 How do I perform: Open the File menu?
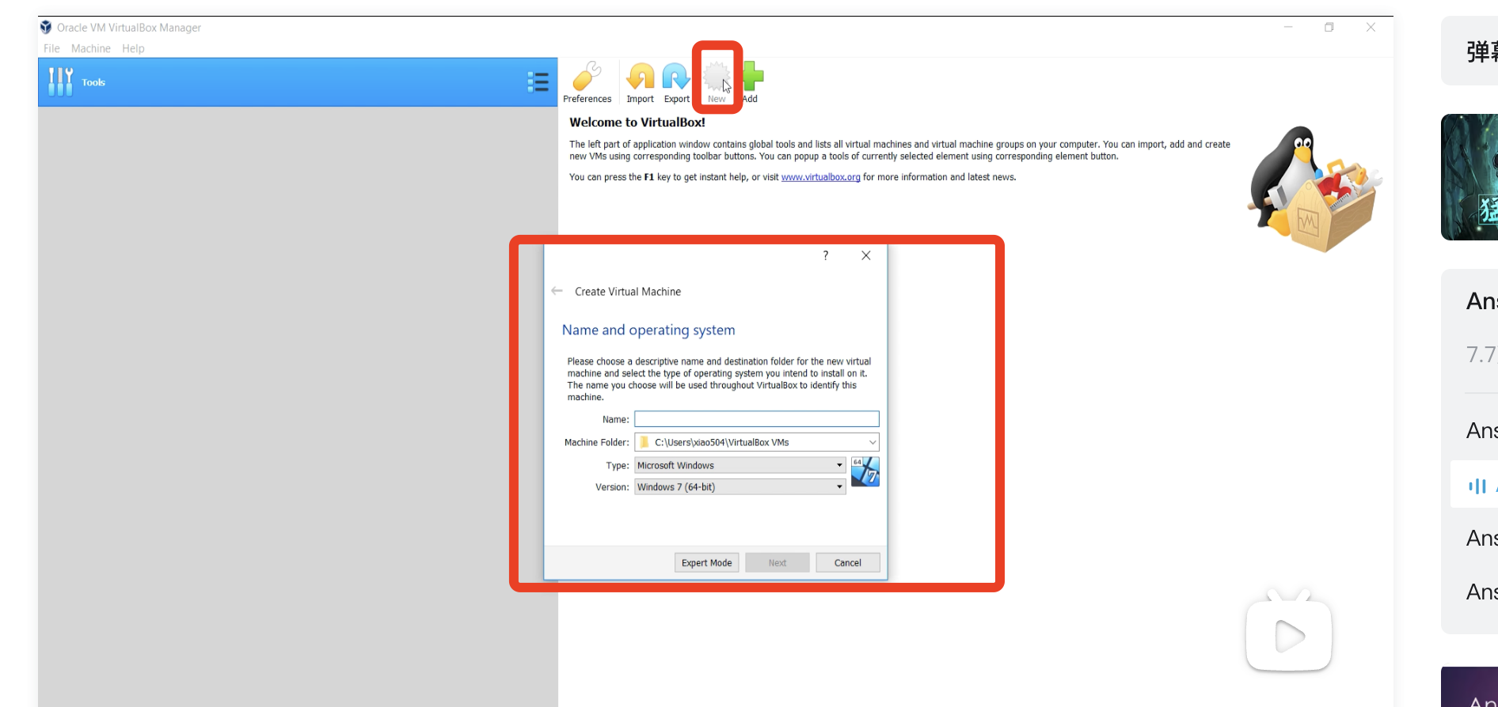pyautogui.click(x=51, y=48)
